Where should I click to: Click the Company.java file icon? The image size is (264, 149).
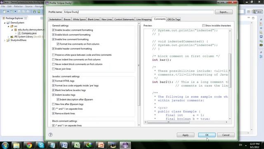(x=19, y=33)
